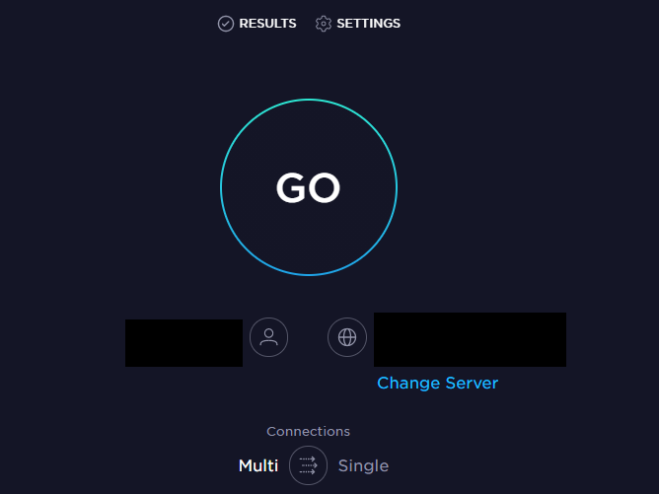This screenshot has width=659, height=494.
Task: Click the globe server icon
Action: [x=347, y=337]
